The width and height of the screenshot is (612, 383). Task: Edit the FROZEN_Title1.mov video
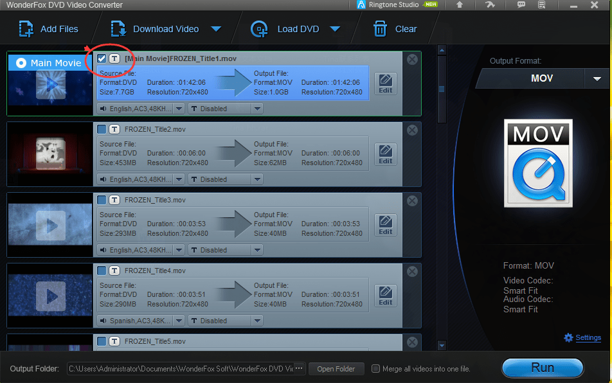(386, 84)
